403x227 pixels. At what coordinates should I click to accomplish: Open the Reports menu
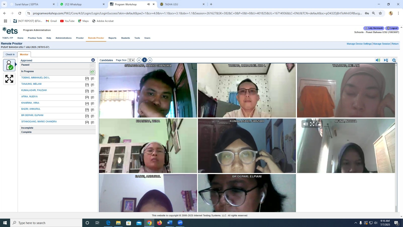pos(112,38)
